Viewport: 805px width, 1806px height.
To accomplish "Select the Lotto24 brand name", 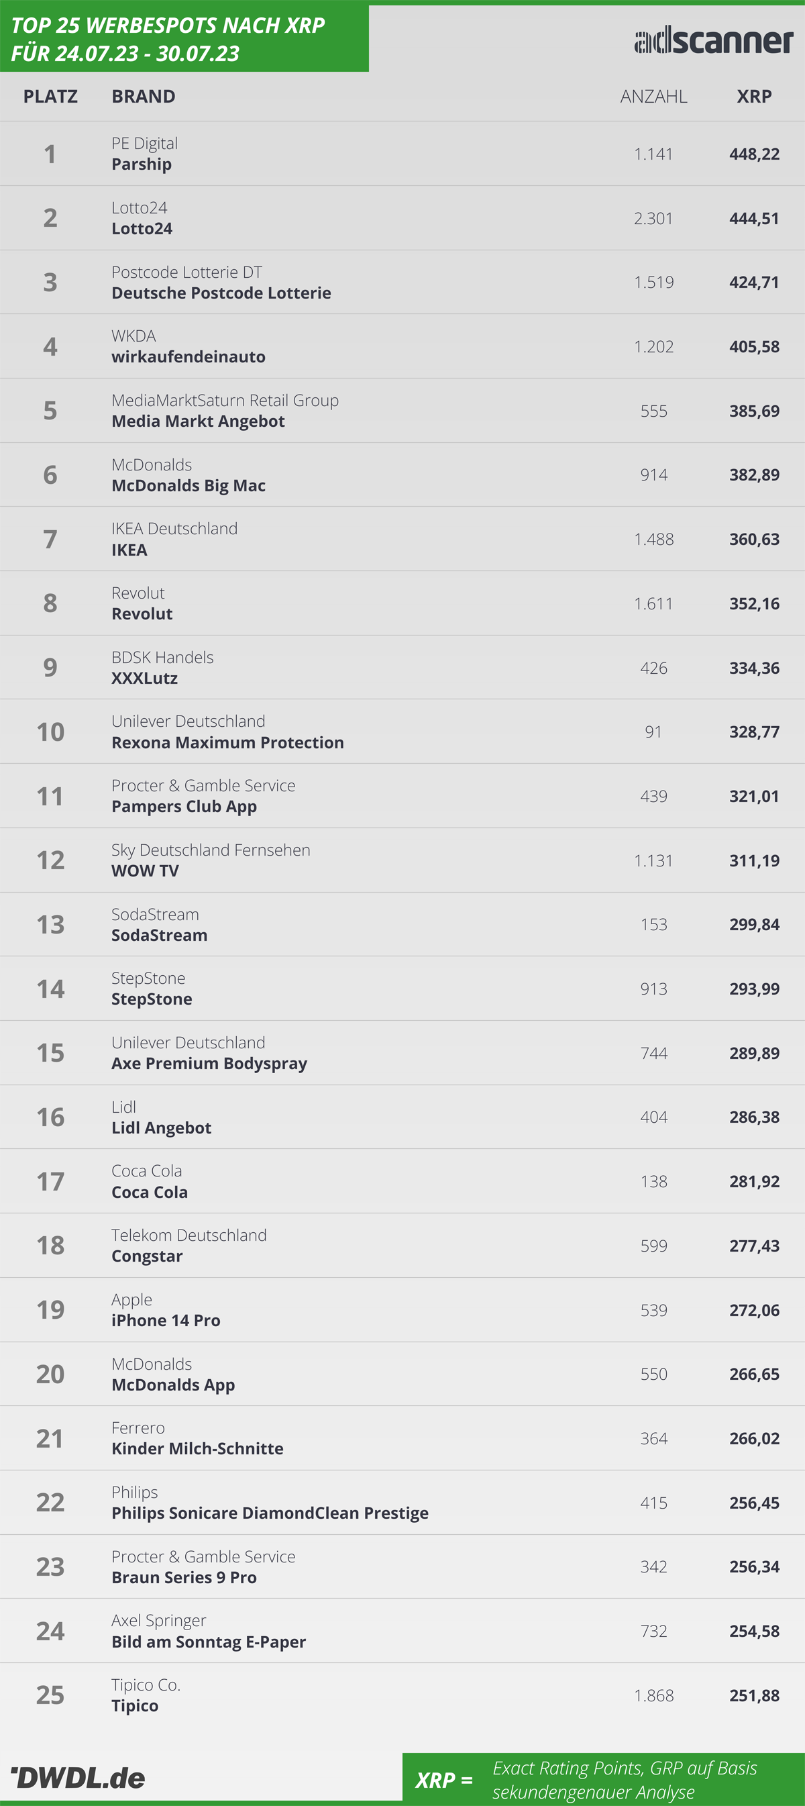I will (142, 229).
